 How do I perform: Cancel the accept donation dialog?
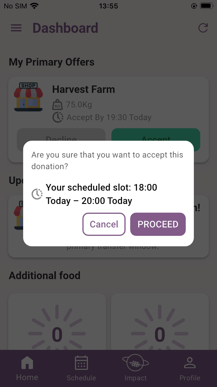[x=104, y=224]
